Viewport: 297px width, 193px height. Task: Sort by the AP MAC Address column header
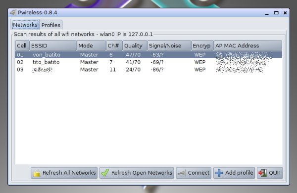point(248,46)
